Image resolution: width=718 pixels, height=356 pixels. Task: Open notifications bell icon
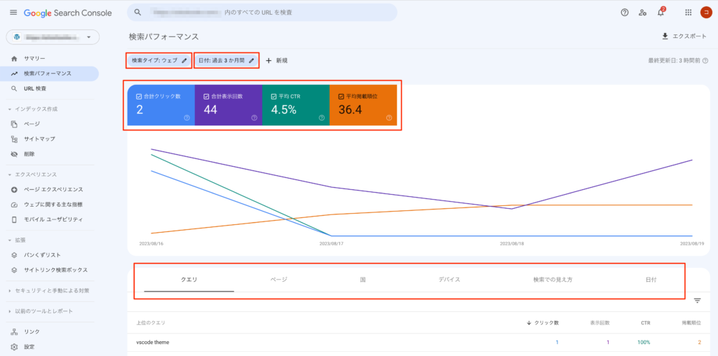point(661,13)
